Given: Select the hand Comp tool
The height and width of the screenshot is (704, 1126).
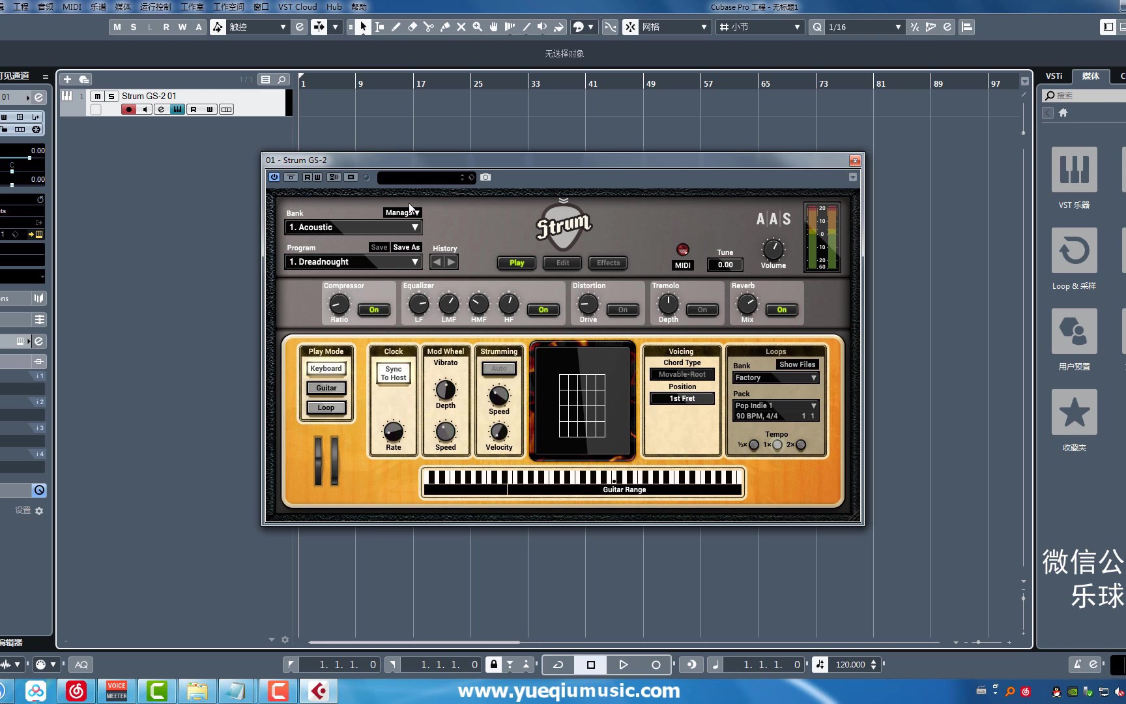Looking at the screenshot, I should [x=493, y=27].
